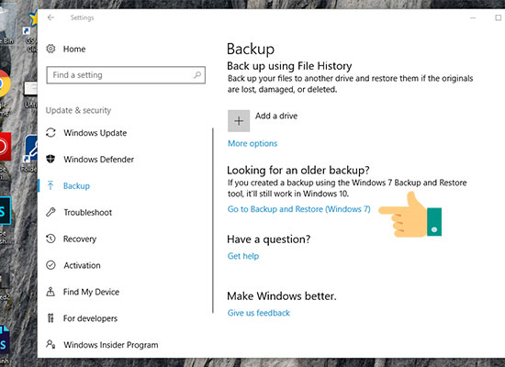Click the Find My Device person icon
The height and width of the screenshot is (367, 505).
[x=50, y=292]
